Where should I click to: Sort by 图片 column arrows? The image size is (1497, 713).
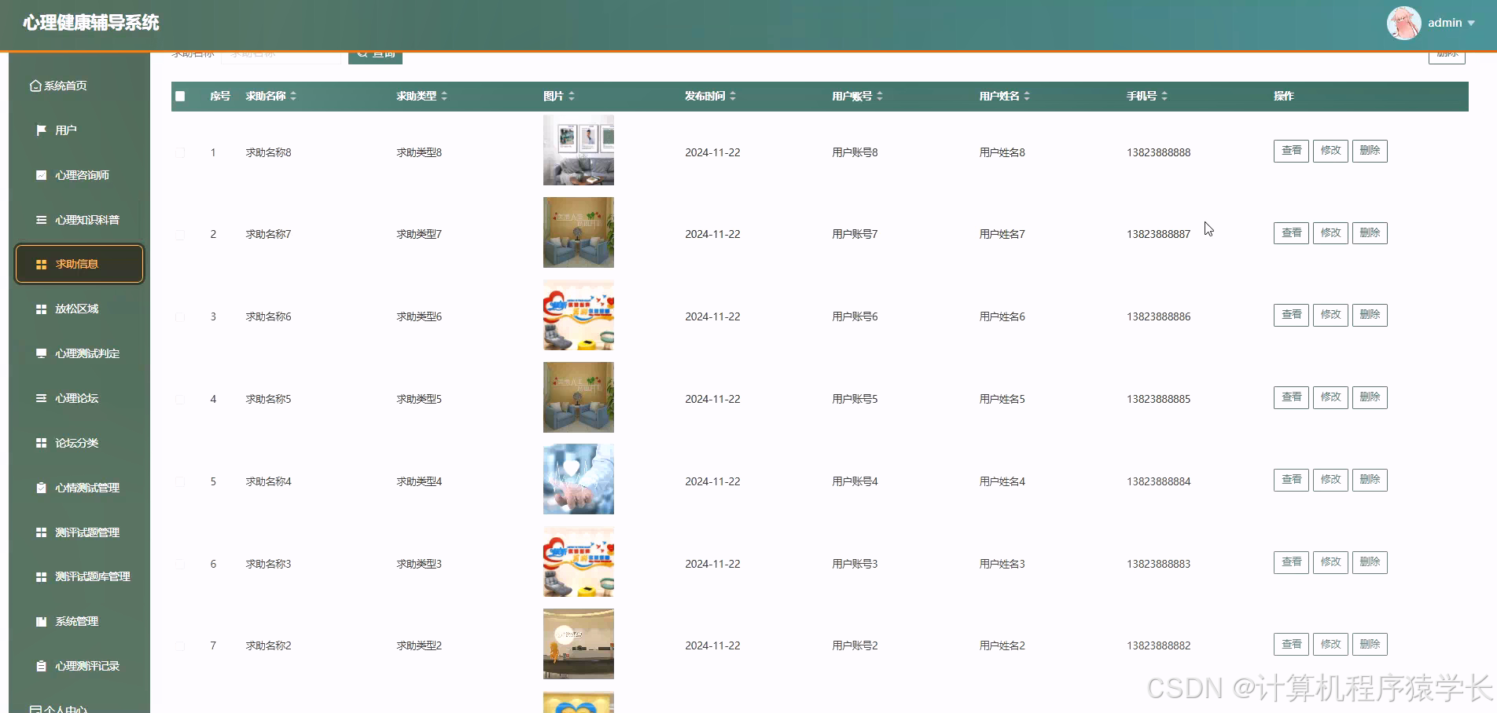(x=572, y=96)
